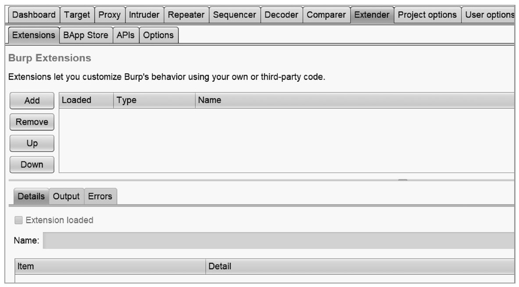Show the Output tab
519x287 pixels.
[x=66, y=196]
